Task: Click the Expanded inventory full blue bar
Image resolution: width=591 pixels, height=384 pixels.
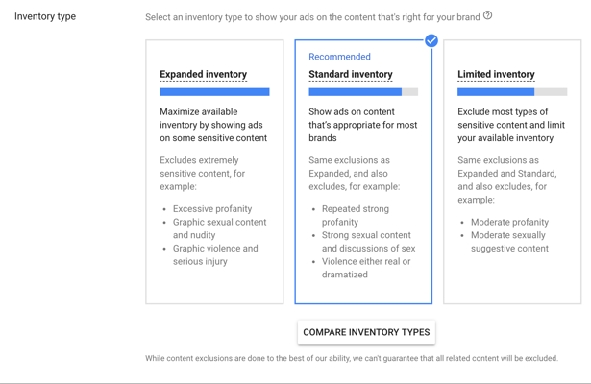Action: pos(214,92)
